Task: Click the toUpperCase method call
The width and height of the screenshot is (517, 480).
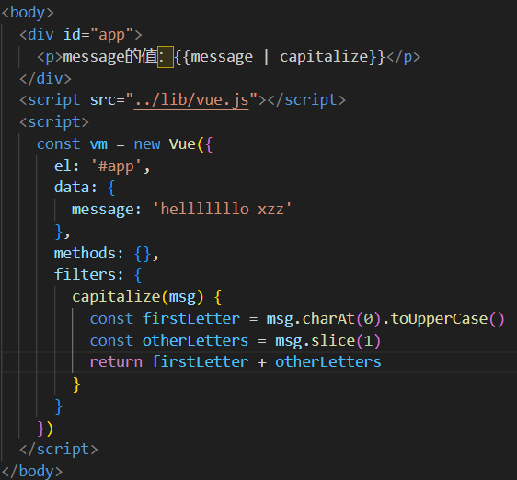Action: (439, 319)
